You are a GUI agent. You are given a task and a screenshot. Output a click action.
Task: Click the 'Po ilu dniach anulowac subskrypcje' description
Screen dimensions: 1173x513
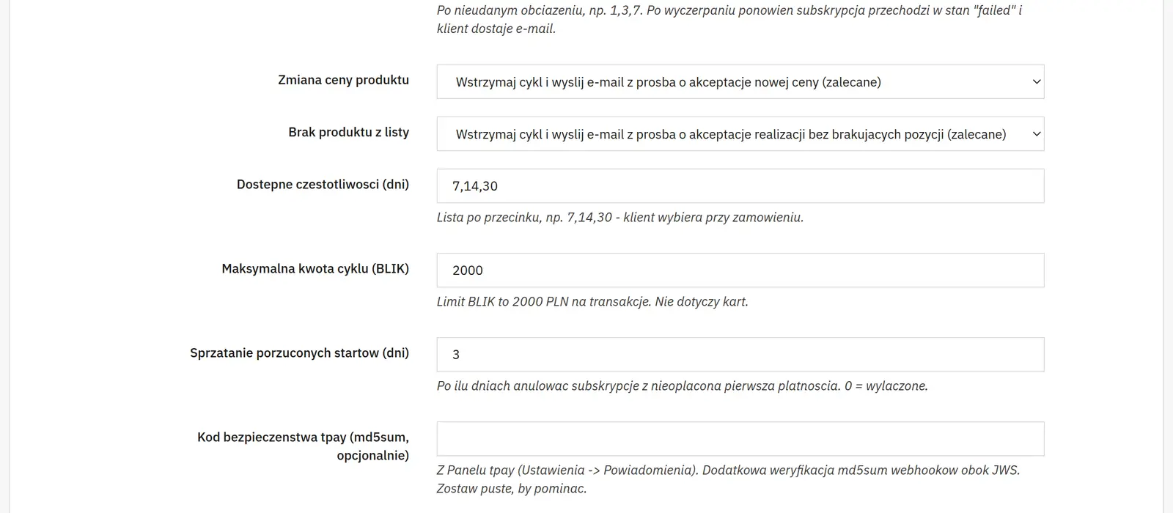(x=683, y=386)
